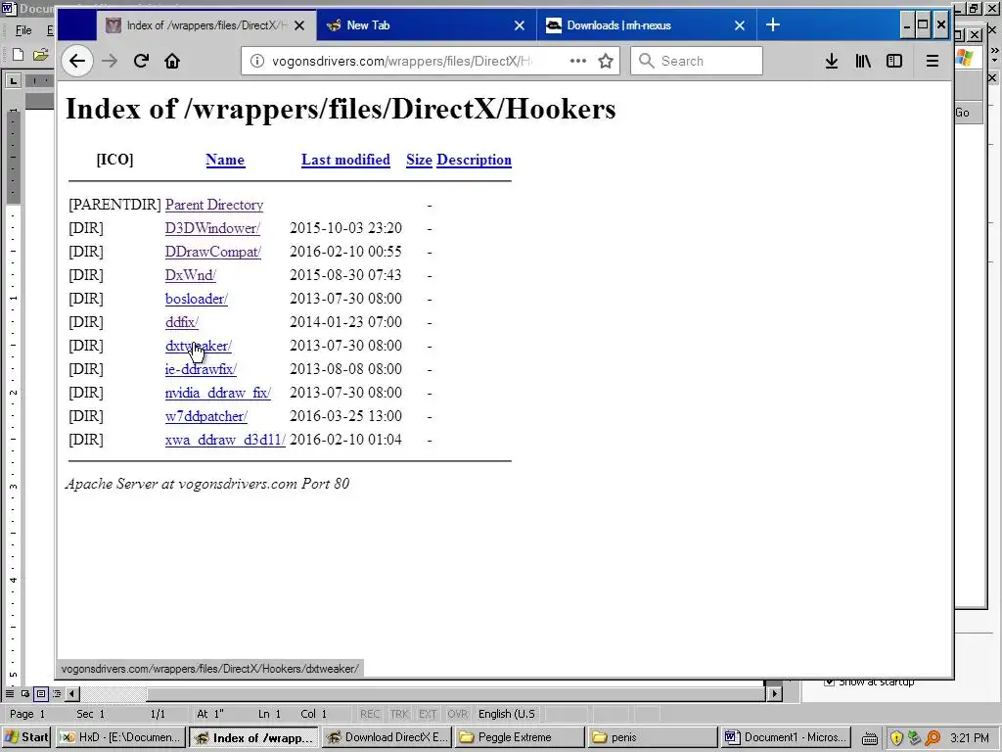Sort the listing by Size
This screenshot has height=752, width=1002.
pos(419,160)
